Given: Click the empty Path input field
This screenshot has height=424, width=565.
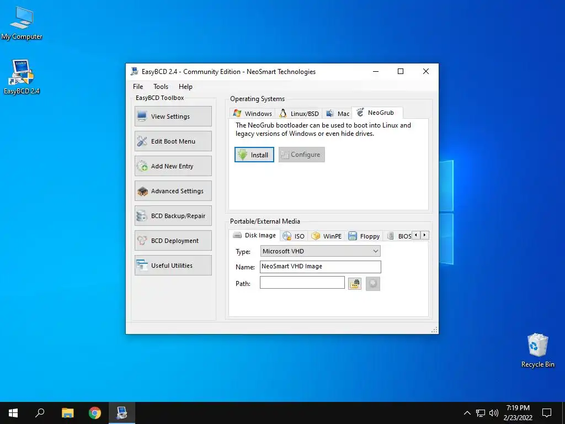Looking at the screenshot, I should [x=302, y=283].
